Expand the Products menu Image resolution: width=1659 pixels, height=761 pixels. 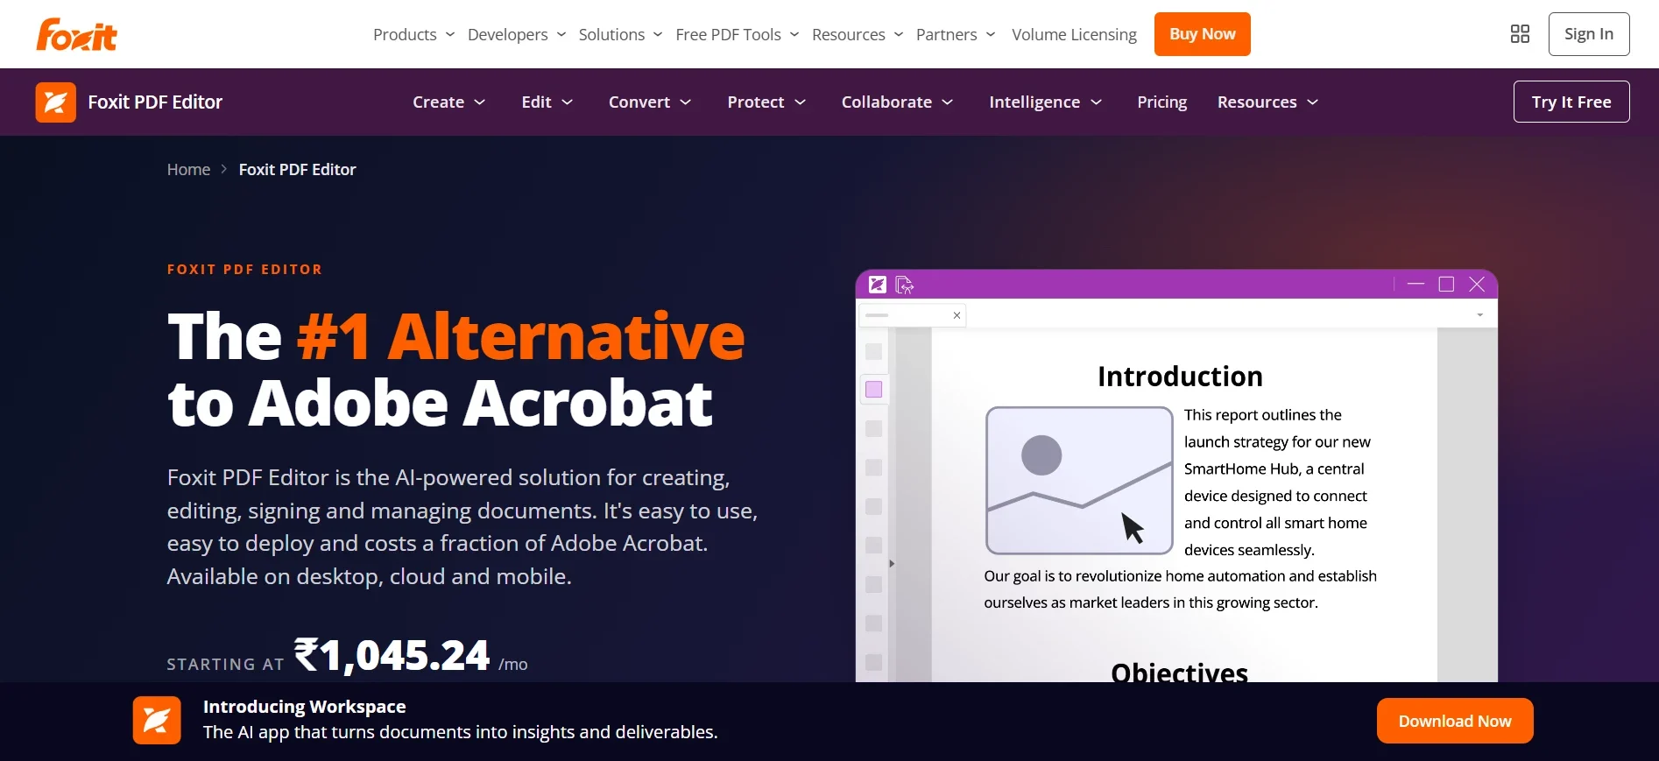(x=413, y=34)
